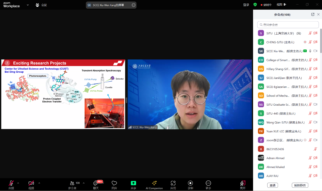Expand audio options arrow beside 音频
Screen dimensions: 322x191
click(18, 183)
